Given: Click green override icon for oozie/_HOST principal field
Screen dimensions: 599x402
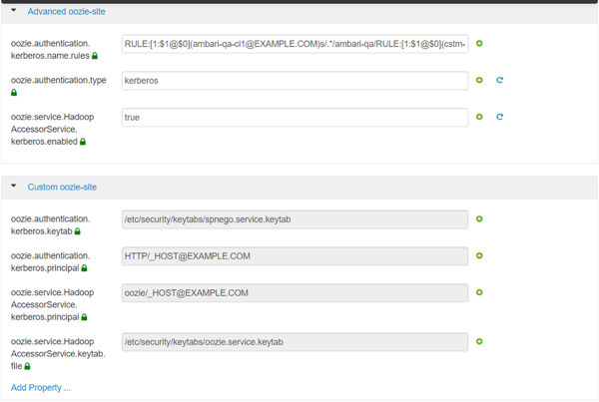Looking at the screenshot, I should [x=479, y=292].
